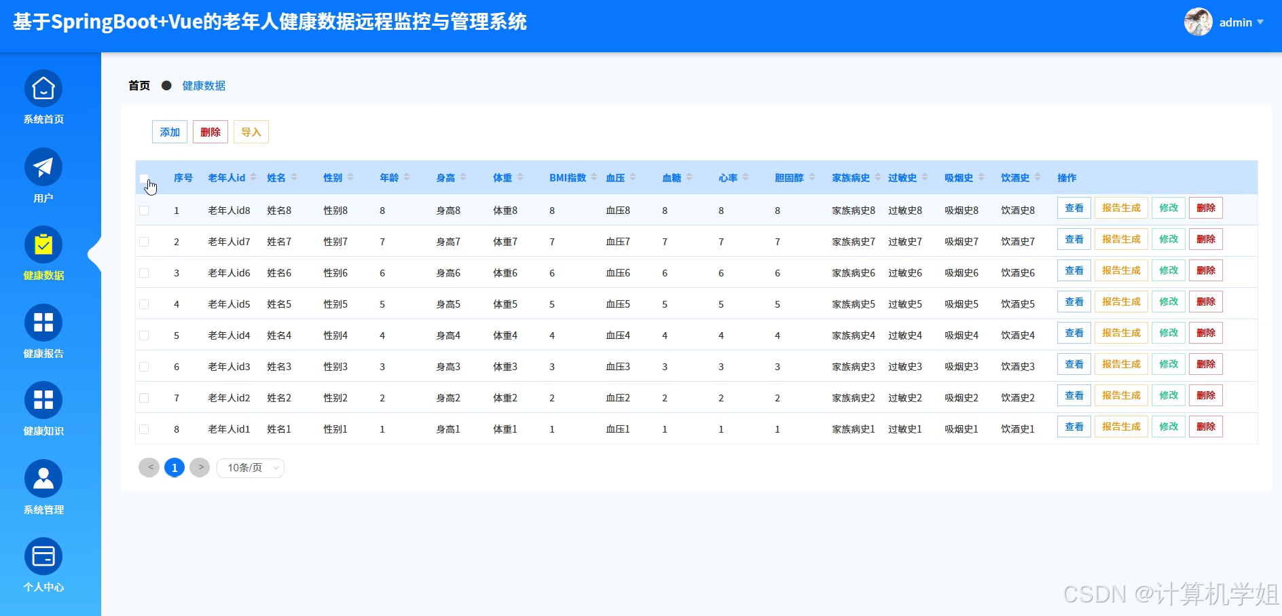Sort by 血压 column arrows
Viewport: 1282px width, 616px height.
pyautogui.click(x=633, y=177)
